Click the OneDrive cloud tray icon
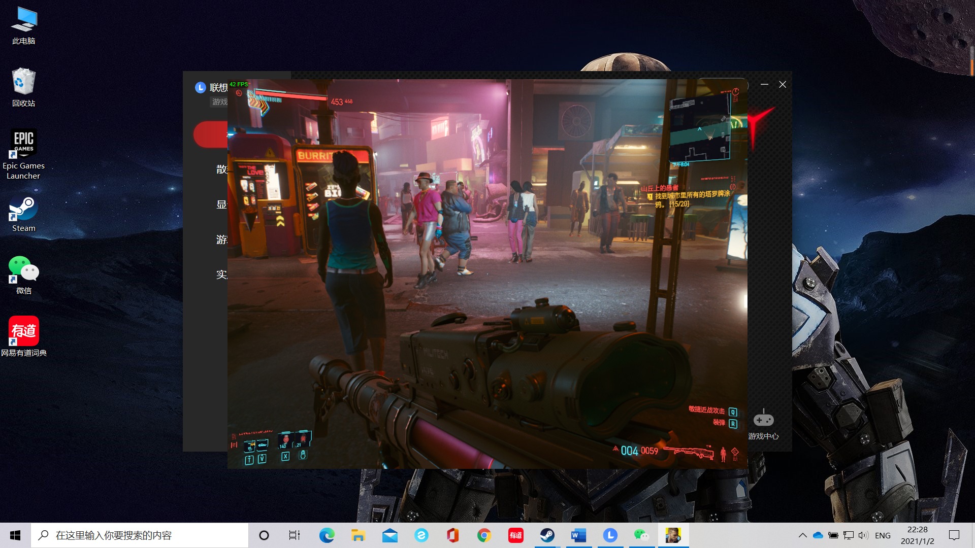 tap(818, 535)
